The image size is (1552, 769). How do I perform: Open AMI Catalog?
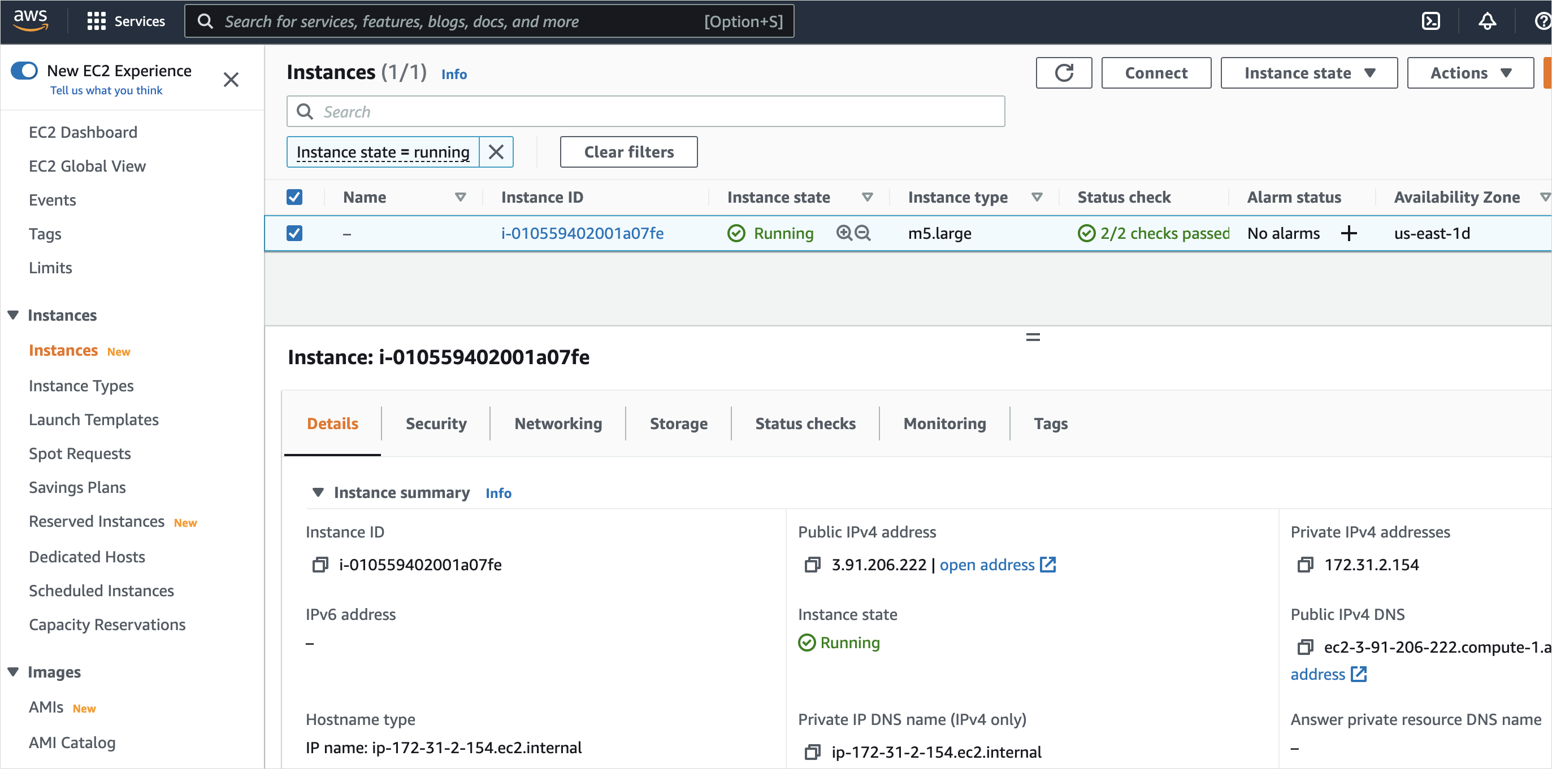(x=72, y=742)
